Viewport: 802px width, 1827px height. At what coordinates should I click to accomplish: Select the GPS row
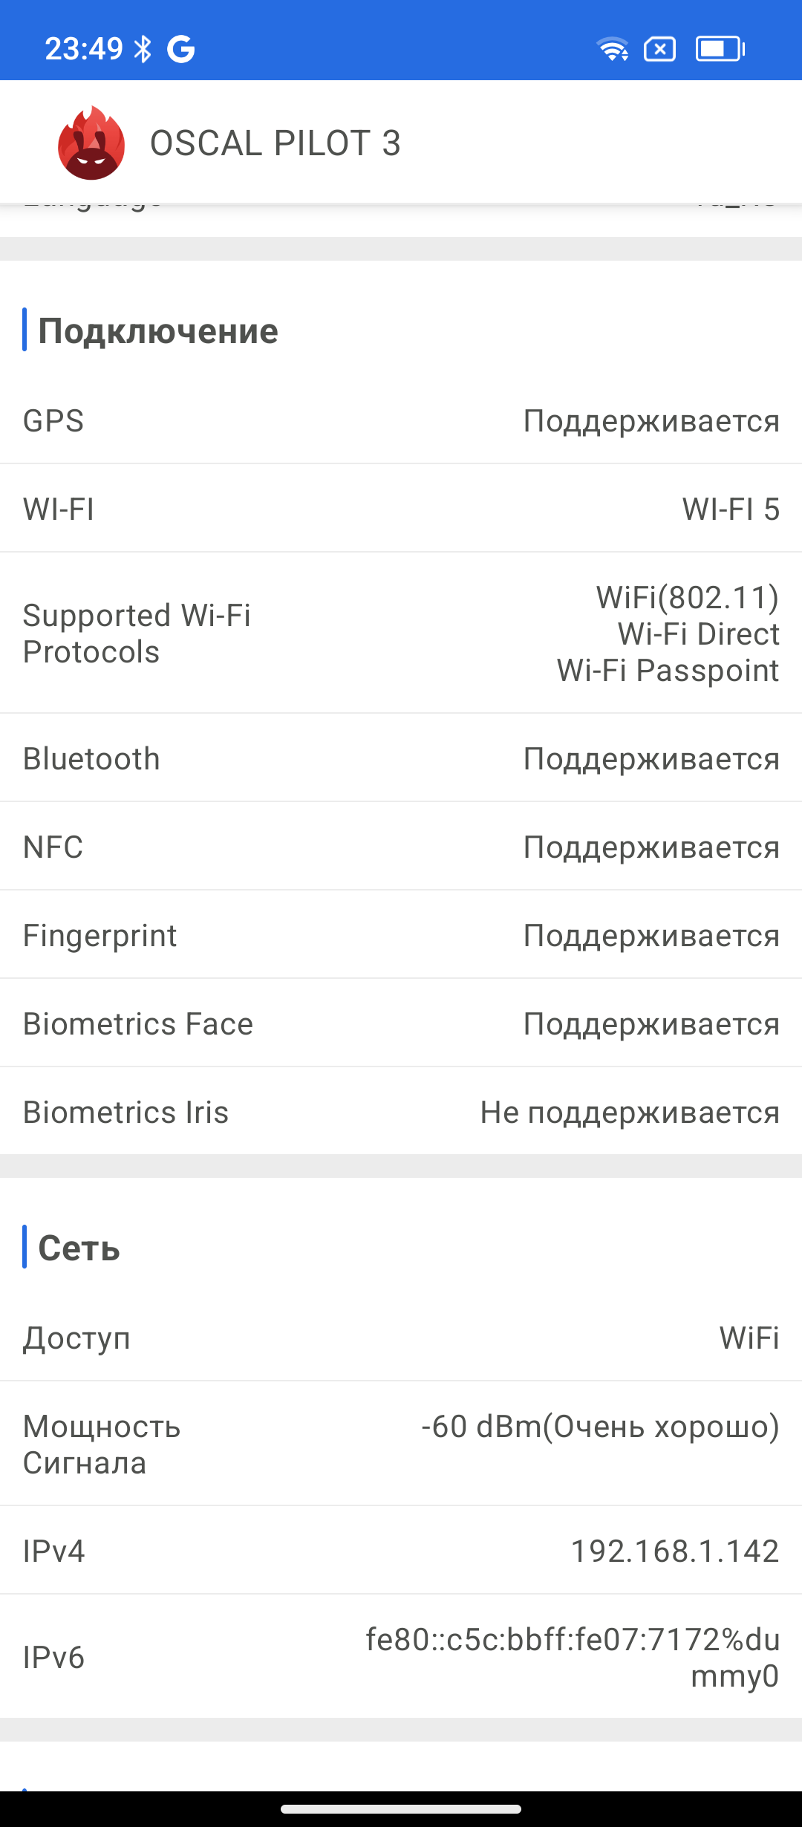click(401, 421)
